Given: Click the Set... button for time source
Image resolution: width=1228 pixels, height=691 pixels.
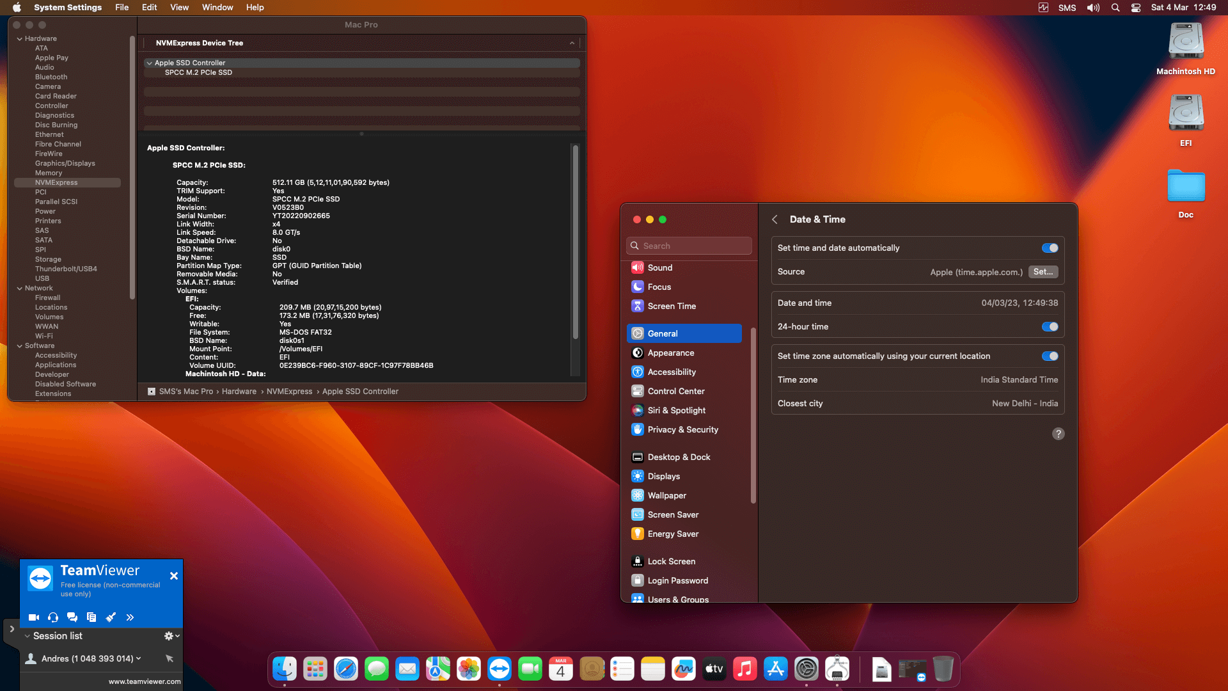Looking at the screenshot, I should pyautogui.click(x=1043, y=272).
